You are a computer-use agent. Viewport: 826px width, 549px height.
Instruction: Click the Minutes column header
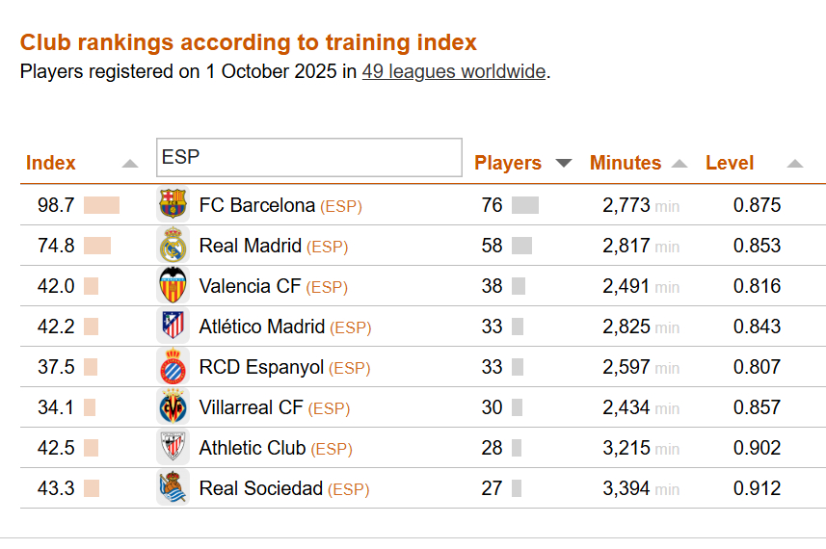point(626,163)
